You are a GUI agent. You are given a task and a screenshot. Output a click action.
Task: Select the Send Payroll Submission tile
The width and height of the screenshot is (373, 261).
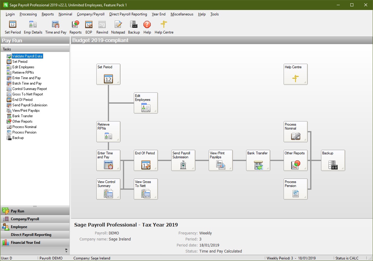[183, 160]
